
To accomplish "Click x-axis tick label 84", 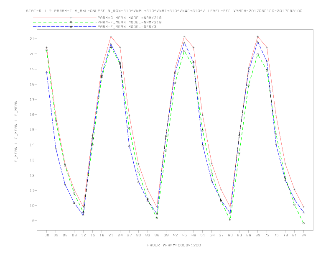I will pyautogui.click(x=303, y=235).
